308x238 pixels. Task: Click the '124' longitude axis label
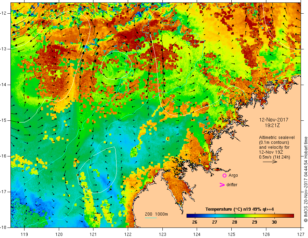coord(197,234)
